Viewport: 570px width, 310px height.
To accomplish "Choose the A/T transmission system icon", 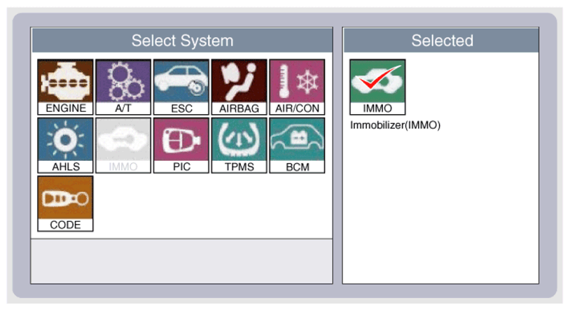I will 123,87.
